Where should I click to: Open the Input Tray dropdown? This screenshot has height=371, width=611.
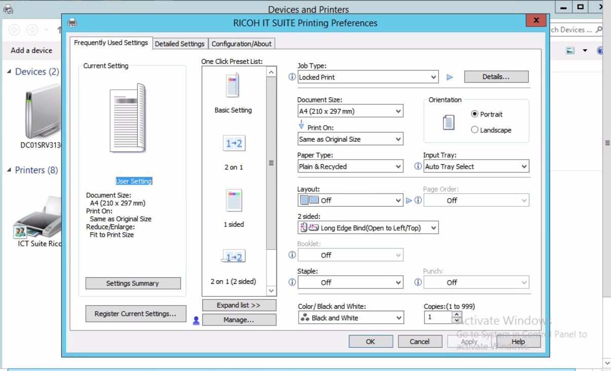tap(476, 166)
